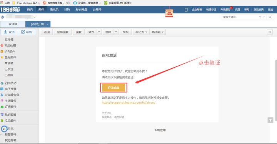Click the search magnifier icon
The height and width of the screenshot is (144, 277).
pos(270,17)
